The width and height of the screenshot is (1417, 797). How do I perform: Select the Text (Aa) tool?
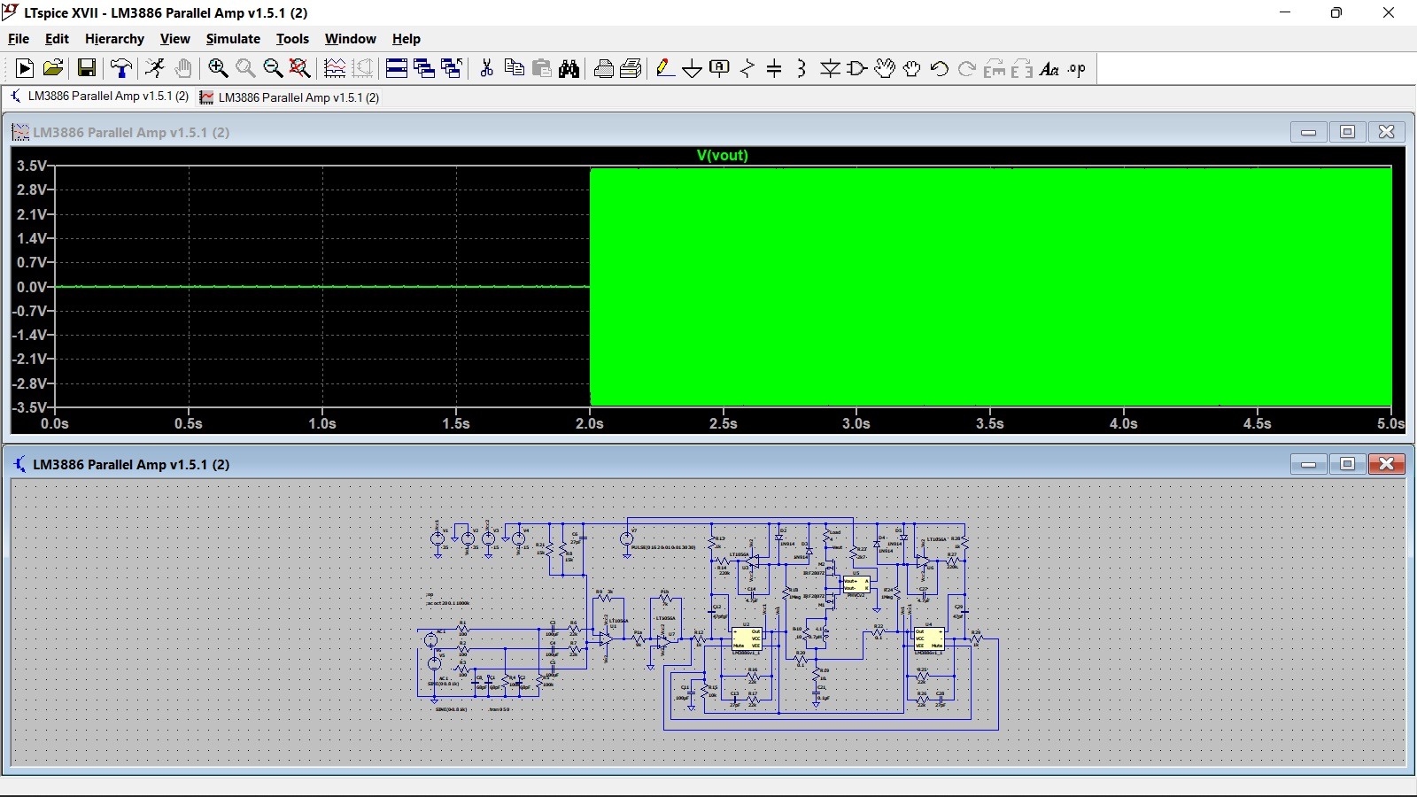pos(1049,68)
